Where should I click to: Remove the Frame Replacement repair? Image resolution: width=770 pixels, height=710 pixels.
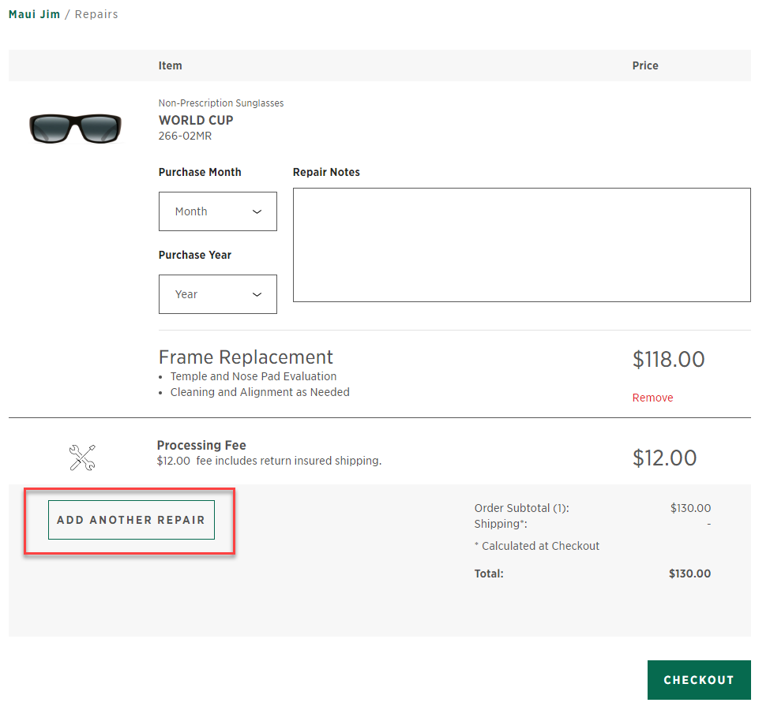tap(652, 398)
